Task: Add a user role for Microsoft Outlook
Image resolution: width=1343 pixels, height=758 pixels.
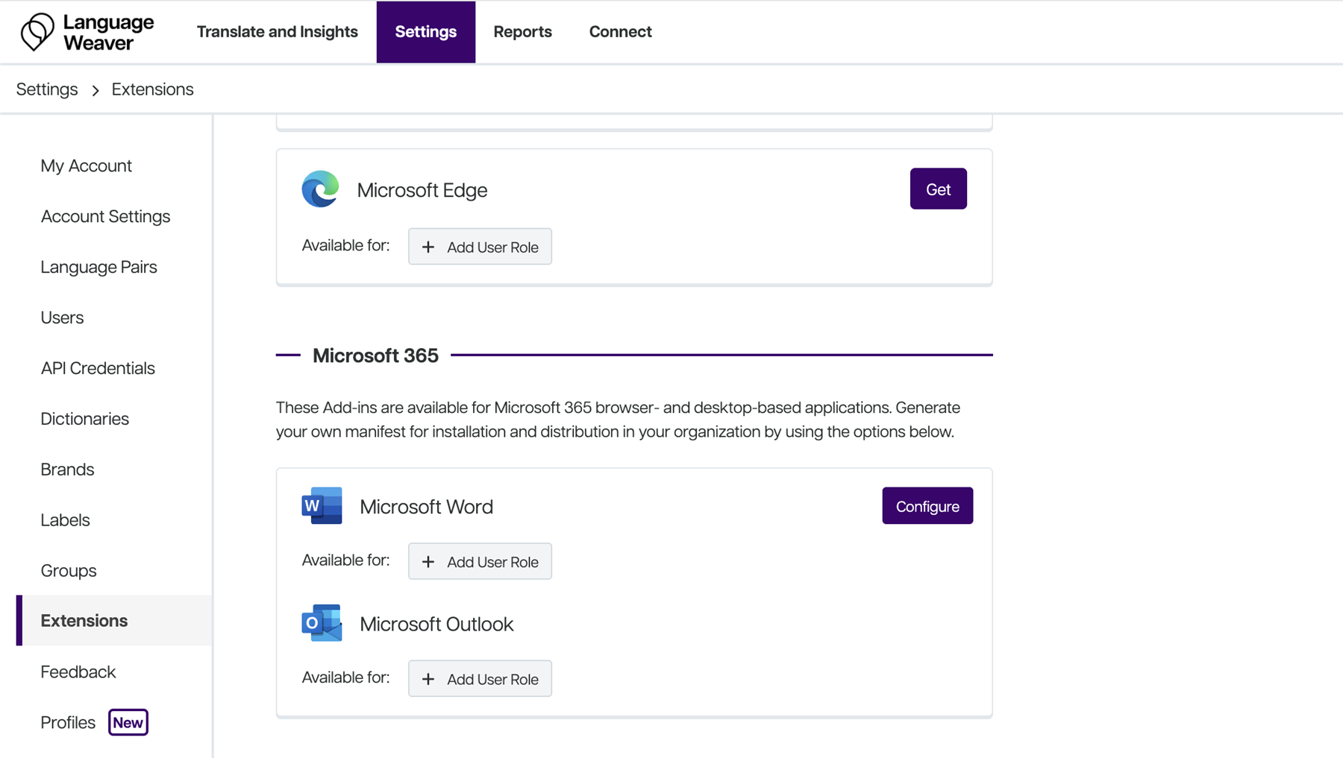Action: click(x=480, y=678)
